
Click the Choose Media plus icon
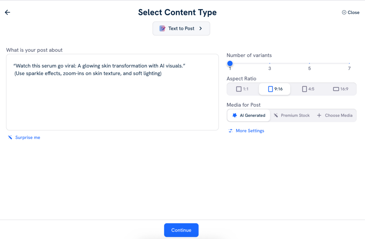pos(319,115)
